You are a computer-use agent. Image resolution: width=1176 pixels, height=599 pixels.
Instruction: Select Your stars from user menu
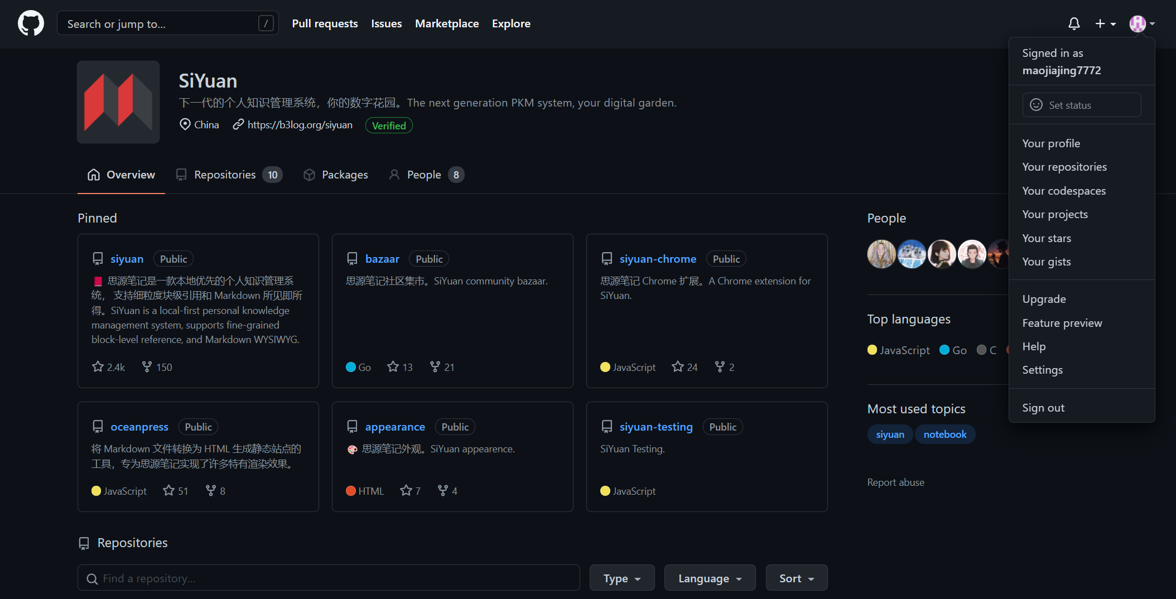1046,238
